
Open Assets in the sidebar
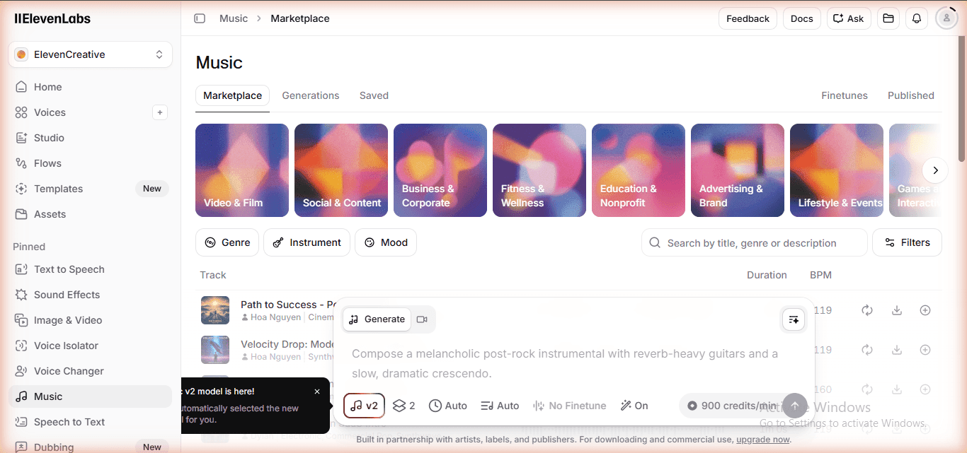(90, 214)
